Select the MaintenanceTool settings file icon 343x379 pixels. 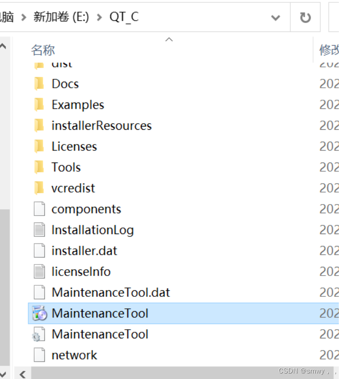click(39, 334)
